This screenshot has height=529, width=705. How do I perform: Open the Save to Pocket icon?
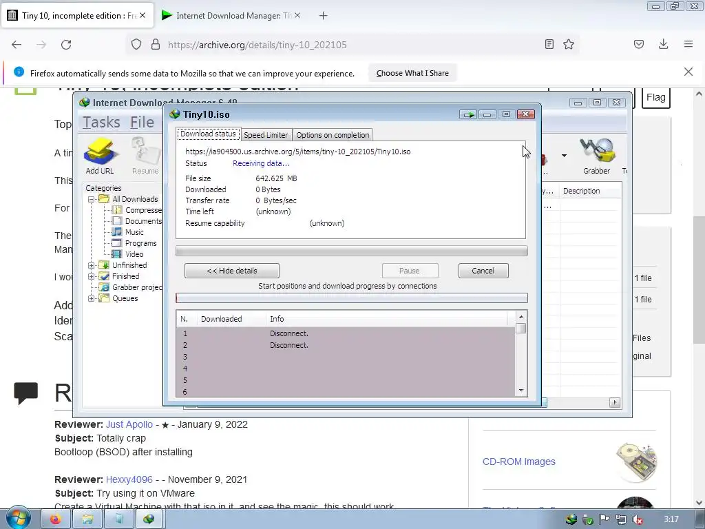(x=638, y=44)
